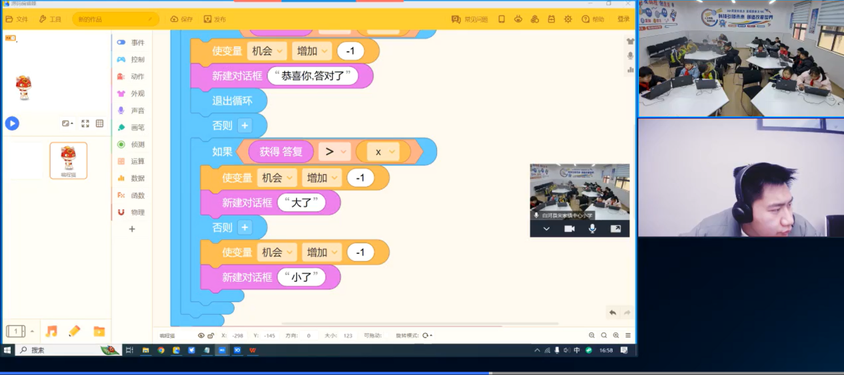Open the settings gear icon
Screen dimensions: 844x375
568,19
